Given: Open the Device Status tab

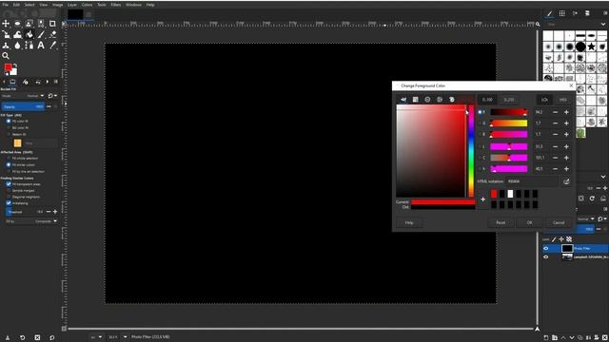Looking at the screenshot, I should (x=26, y=82).
